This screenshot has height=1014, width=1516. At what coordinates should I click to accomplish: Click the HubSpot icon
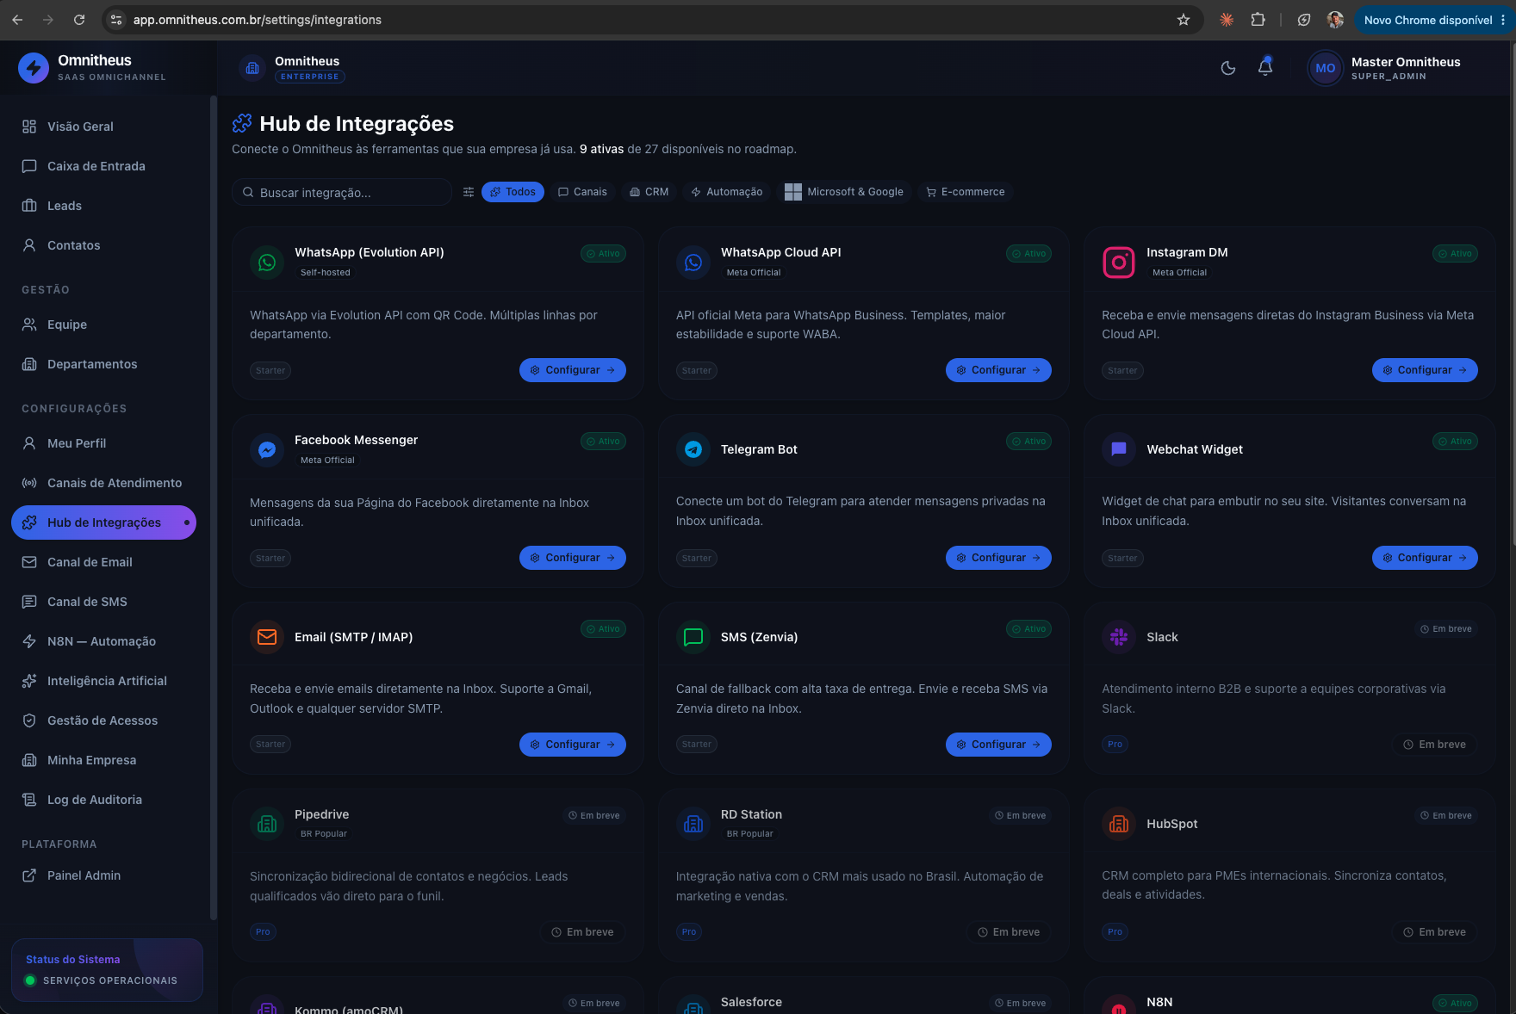1119,824
